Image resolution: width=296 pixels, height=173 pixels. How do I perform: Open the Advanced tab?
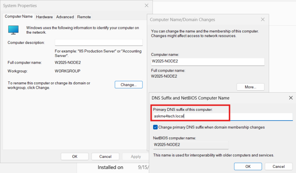(x=65, y=17)
